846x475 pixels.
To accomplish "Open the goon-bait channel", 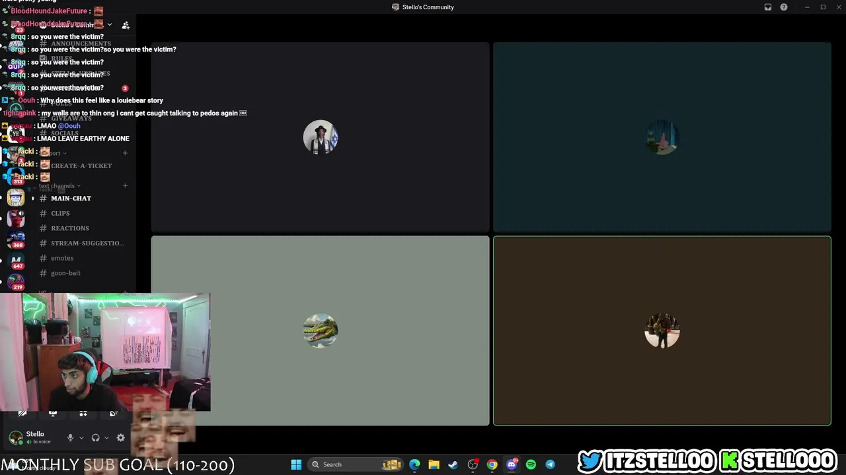I will [x=83, y=273].
